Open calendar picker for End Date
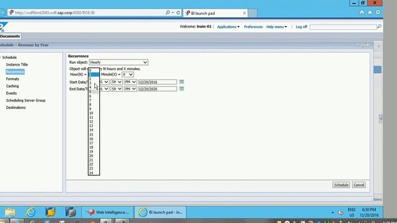The height and width of the screenshot is (223, 397). [182, 89]
